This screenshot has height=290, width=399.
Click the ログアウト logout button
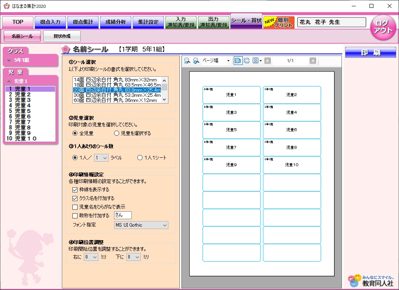(x=383, y=27)
